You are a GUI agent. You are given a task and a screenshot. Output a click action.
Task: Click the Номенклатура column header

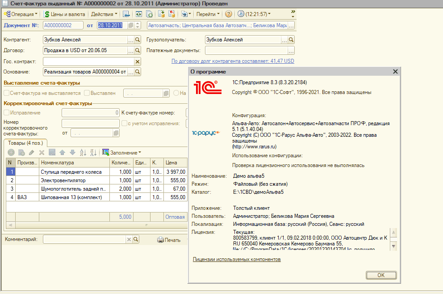pyautogui.click(x=74, y=163)
